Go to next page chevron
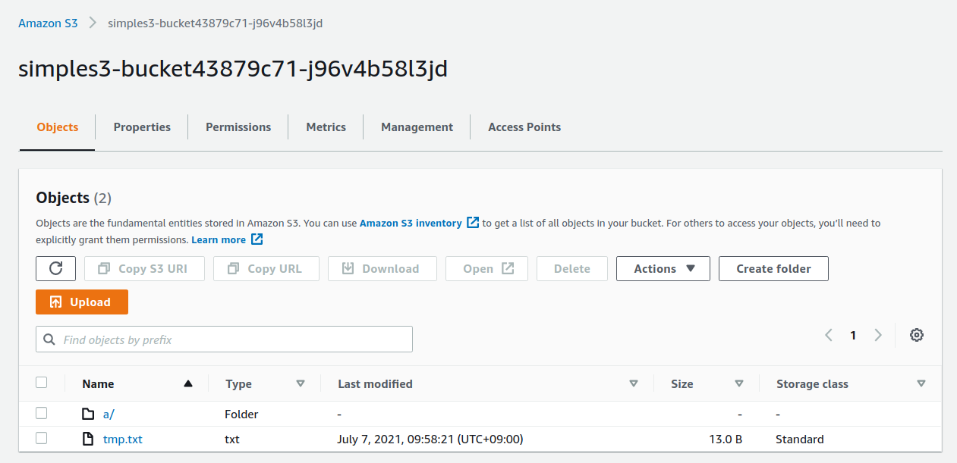Image resolution: width=957 pixels, height=463 pixels. tap(878, 336)
